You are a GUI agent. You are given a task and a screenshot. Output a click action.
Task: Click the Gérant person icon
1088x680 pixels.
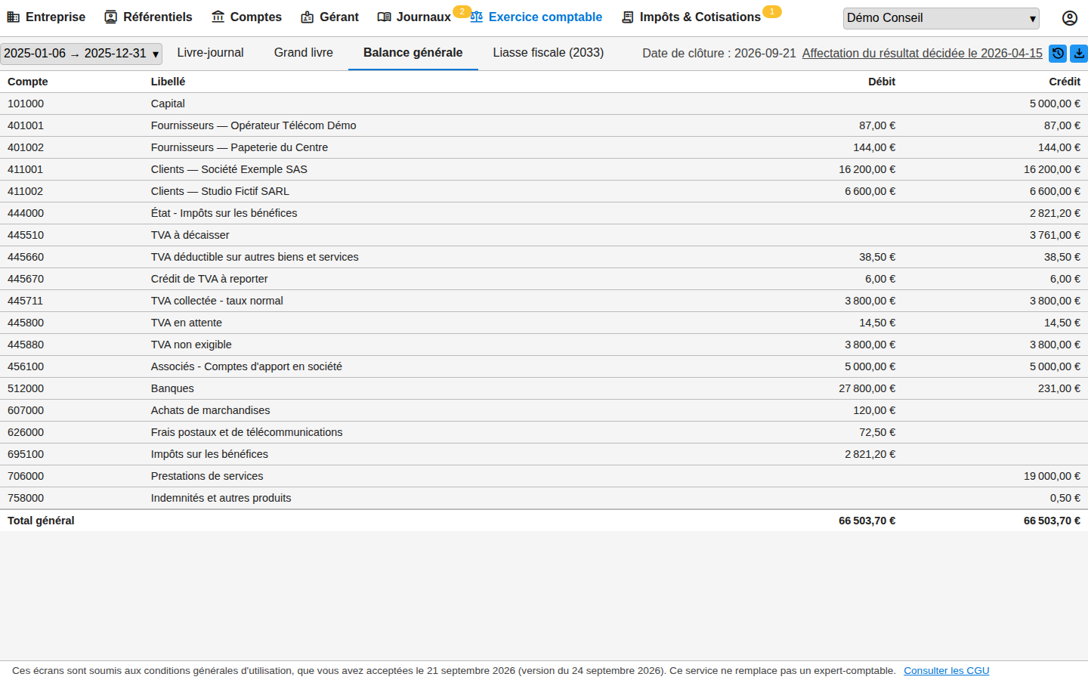point(307,17)
